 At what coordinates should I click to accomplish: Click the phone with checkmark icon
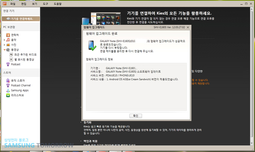pyautogui.click(x=92, y=45)
